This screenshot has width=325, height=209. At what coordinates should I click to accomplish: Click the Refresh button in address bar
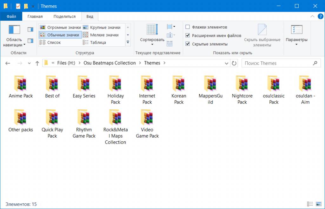(x=234, y=63)
